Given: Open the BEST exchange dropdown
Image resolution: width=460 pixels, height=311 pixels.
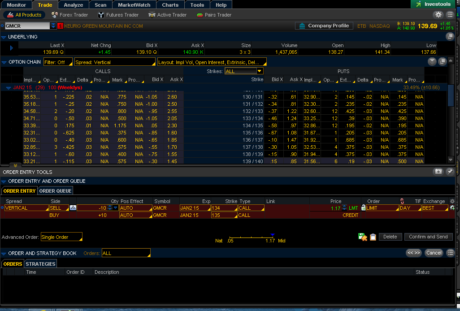Looking at the screenshot, I should pos(435,208).
